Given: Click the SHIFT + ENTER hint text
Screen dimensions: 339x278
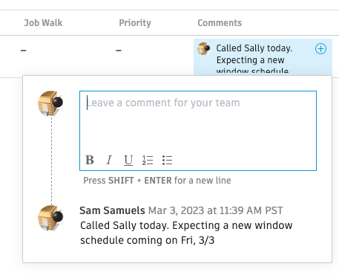Looking at the screenshot, I should [x=157, y=181].
